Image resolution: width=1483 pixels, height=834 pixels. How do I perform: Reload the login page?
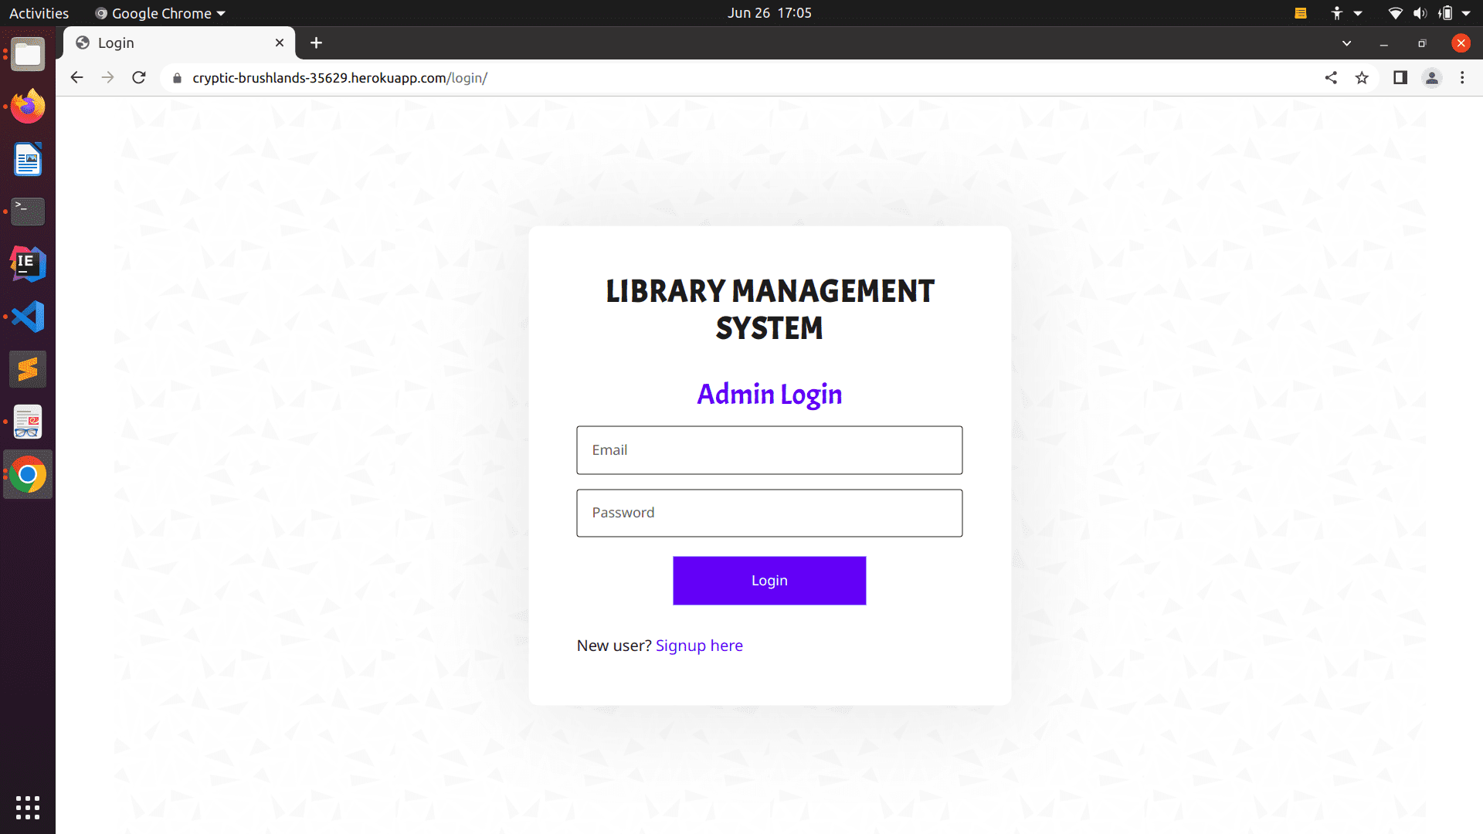tap(139, 77)
